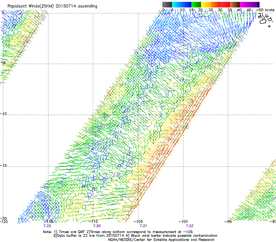Click the orange 25–30 knots legend swatch
This screenshot has width=276, height=242.
216,4
